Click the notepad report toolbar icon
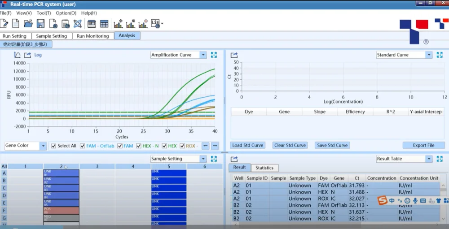Viewport: 449px width, 229px height. (x=66, y=23)
